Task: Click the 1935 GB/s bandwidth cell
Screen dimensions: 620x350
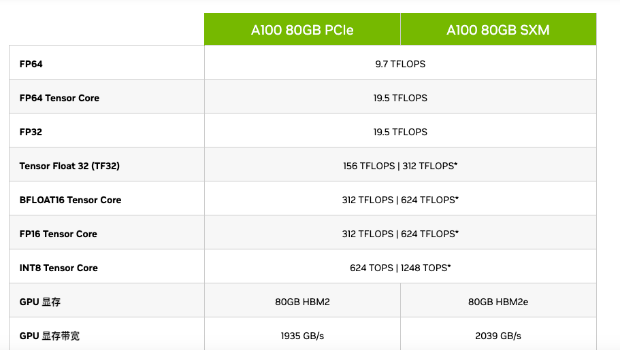Action: click(302, 336)
